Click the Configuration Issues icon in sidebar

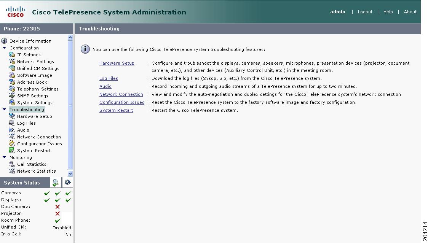coord(12,143)
